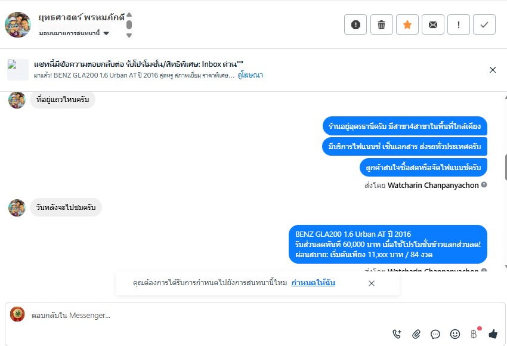
Task: Open payment request baht icon
Action: [x=474, y=334]
